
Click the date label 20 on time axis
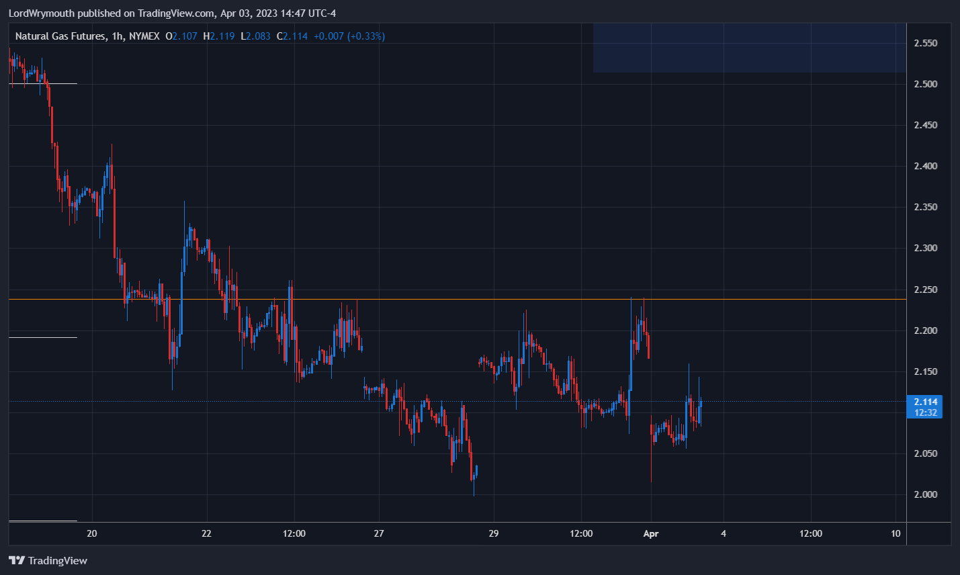92,533
